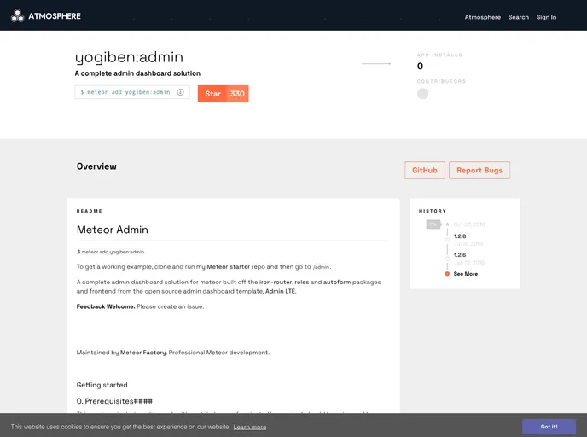Open the GitHub button
Screen dimensions: 587x437
click(x=425, y=171)
